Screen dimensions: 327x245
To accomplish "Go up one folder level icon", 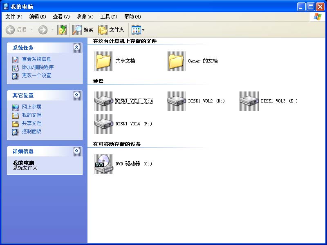I will (x=62, y=30).
